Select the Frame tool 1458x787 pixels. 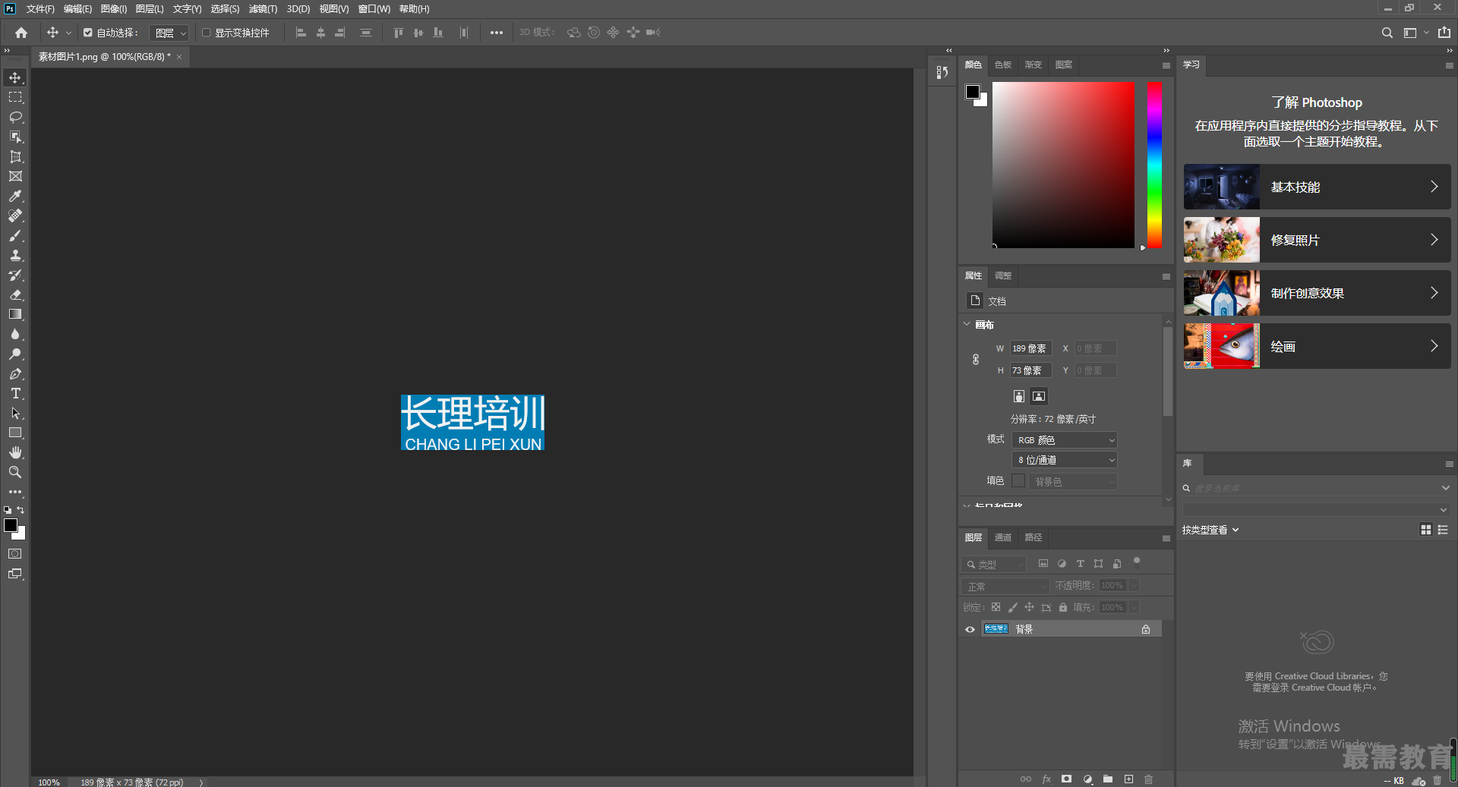coord(15,176)
